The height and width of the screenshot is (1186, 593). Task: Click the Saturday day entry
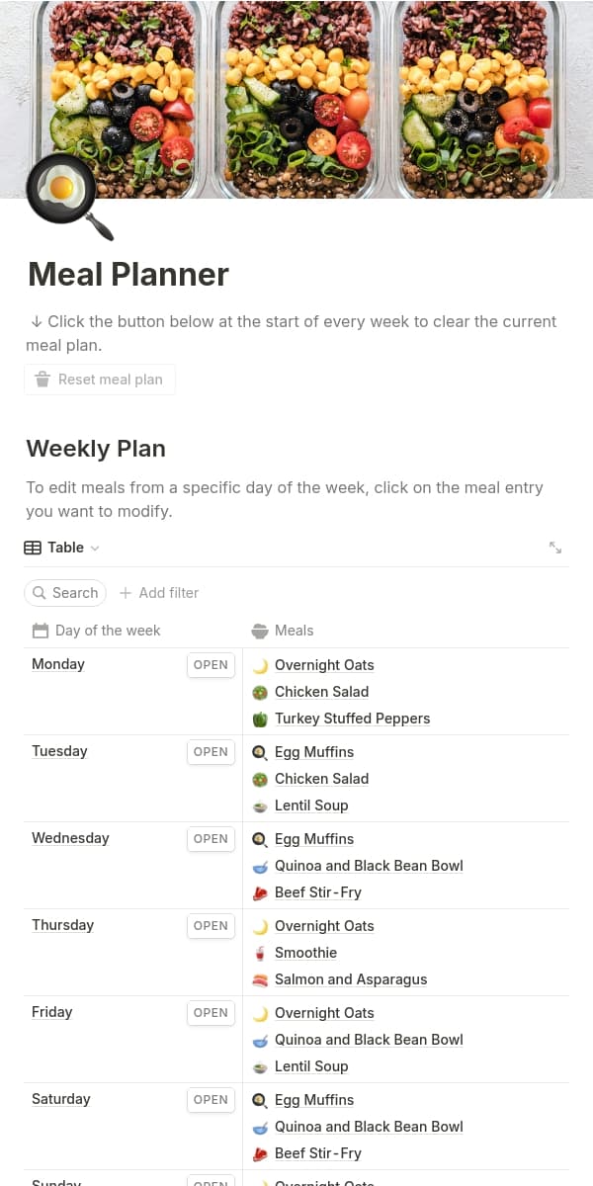coord(61,1099)
